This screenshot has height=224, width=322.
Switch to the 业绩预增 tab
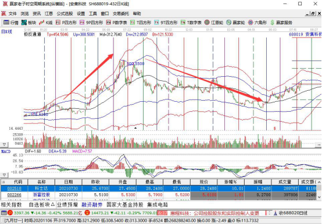[x=67, y=204]
